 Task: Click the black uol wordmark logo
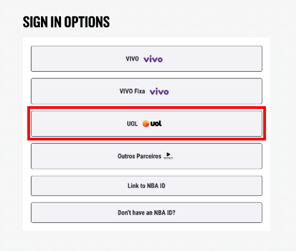156,124
